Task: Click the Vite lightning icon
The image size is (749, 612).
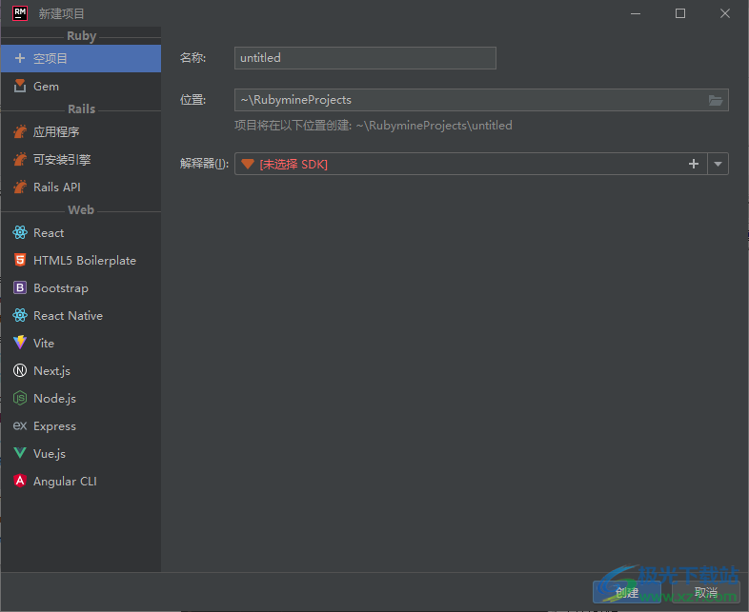Action: coord(20,344)
